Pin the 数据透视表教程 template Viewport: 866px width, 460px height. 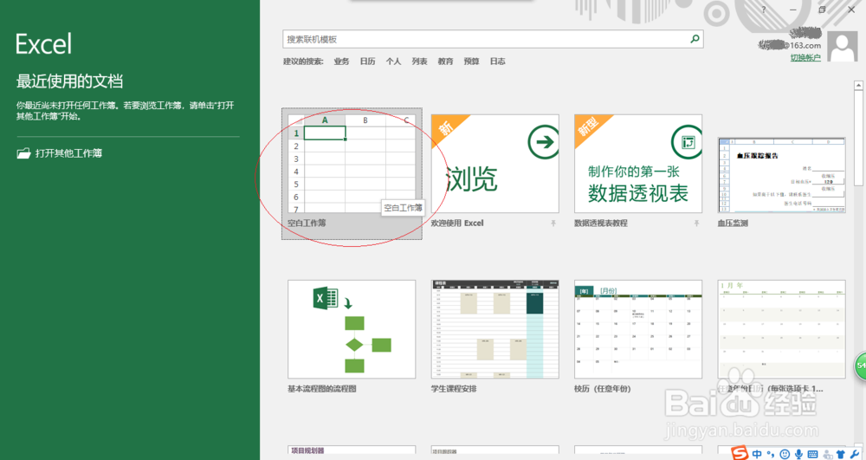point(696,224)
